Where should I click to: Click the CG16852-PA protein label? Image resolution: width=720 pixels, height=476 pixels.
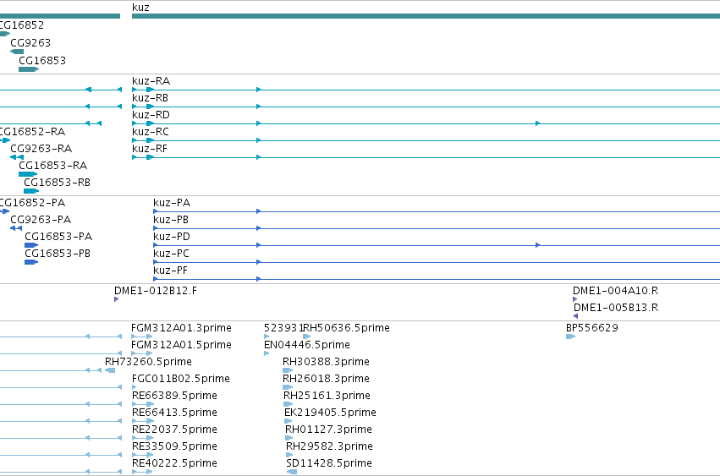pos(32,203)
